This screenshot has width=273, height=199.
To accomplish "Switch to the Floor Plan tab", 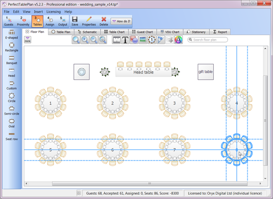I will click(x=35, y=32).
